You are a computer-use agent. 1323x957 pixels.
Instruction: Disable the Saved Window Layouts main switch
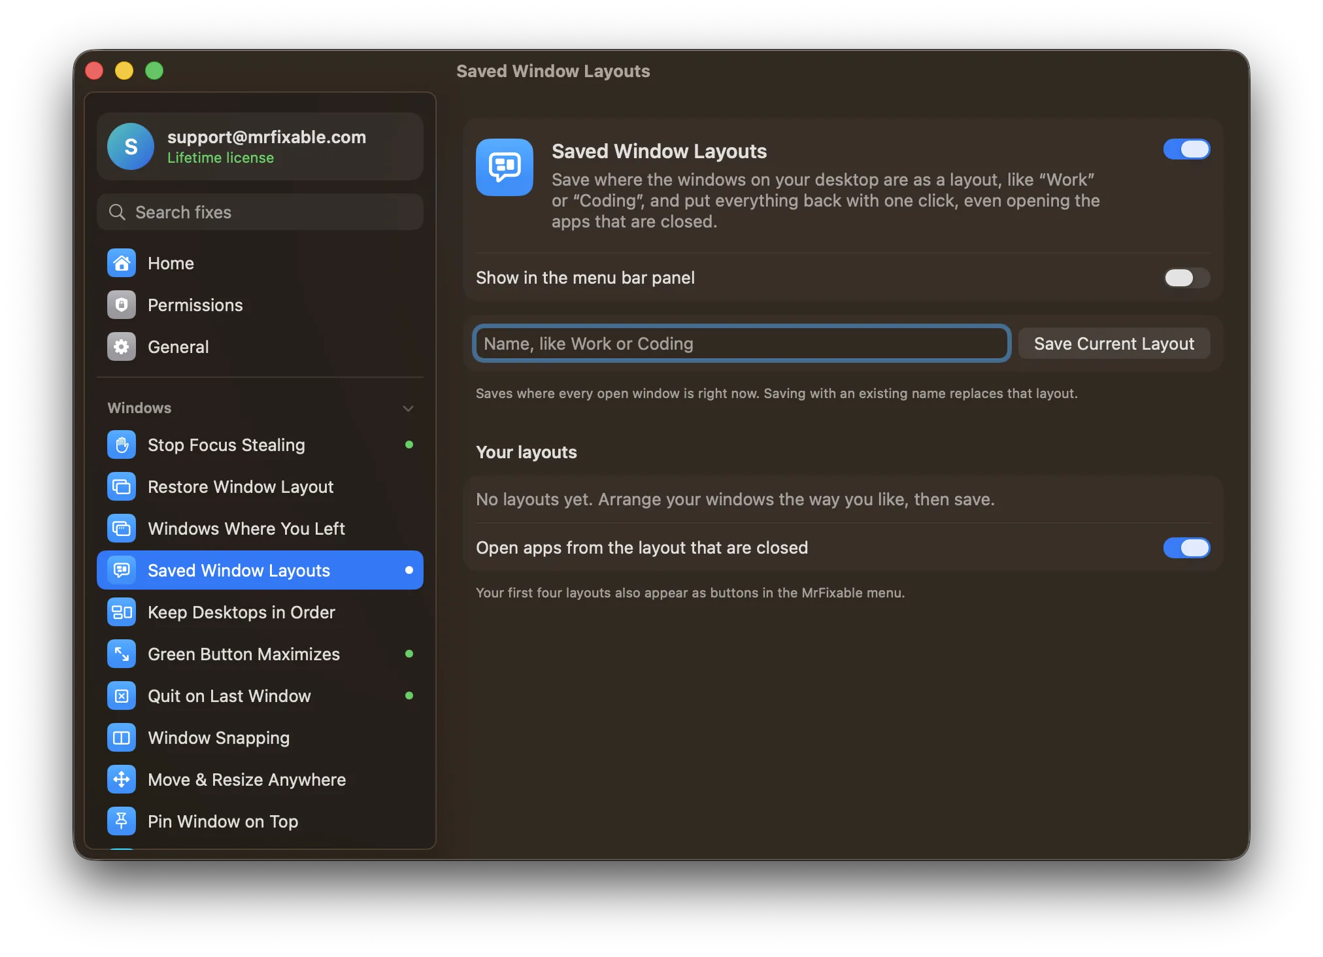pos(1186,150)
